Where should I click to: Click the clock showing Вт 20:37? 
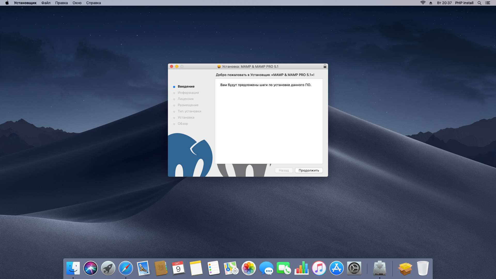[444, 3]
